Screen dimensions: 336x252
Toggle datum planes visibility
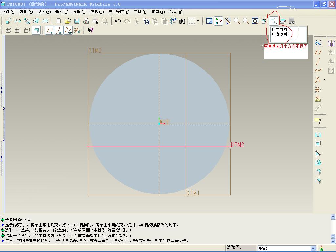50,30
